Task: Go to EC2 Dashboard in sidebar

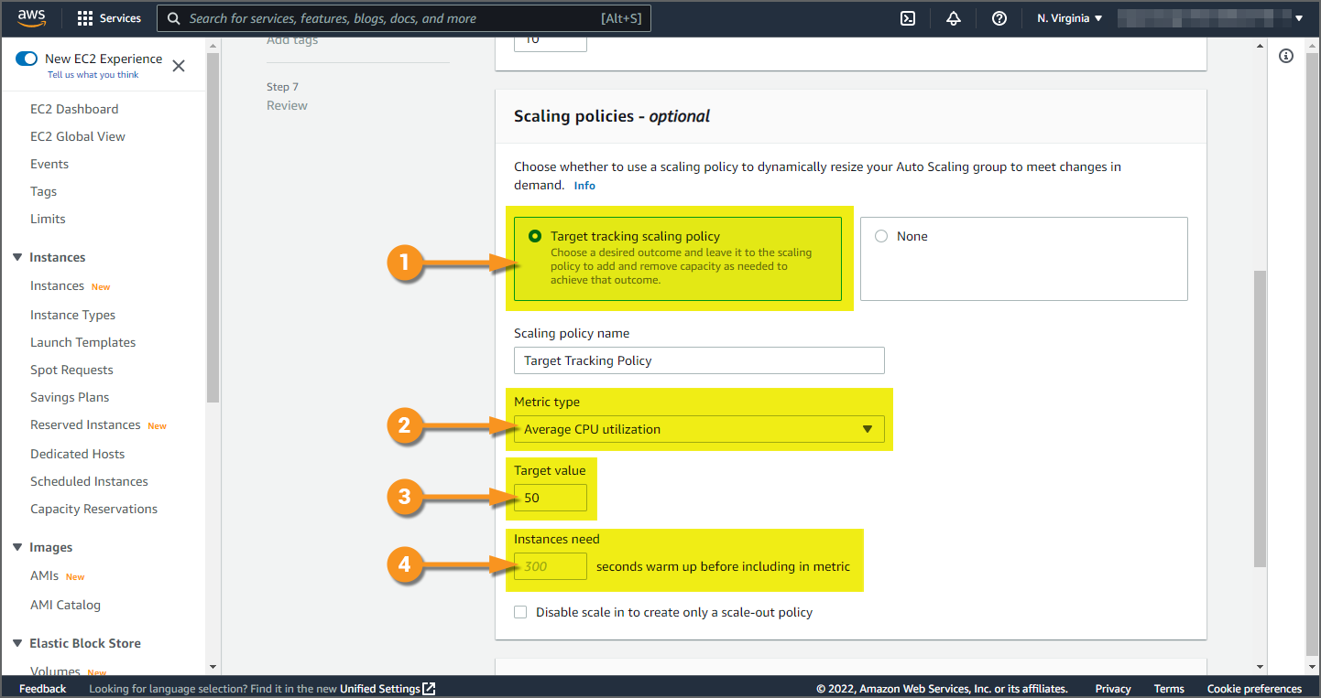Action: (x=74, y=109)
